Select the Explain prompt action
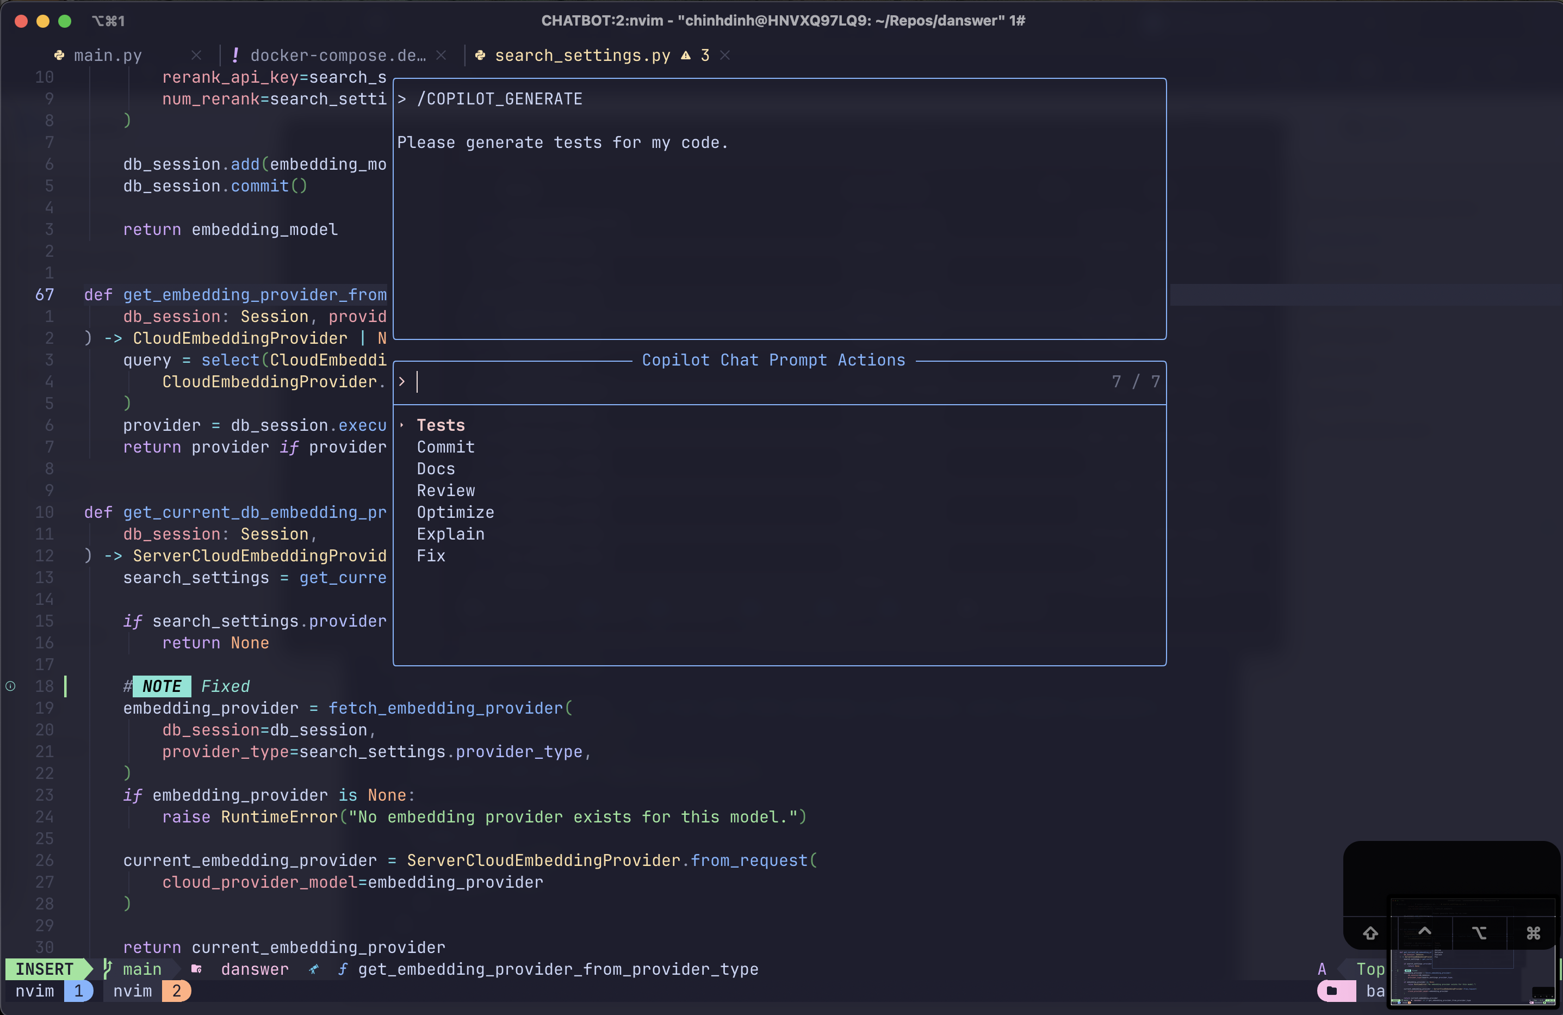 point(450,534)
